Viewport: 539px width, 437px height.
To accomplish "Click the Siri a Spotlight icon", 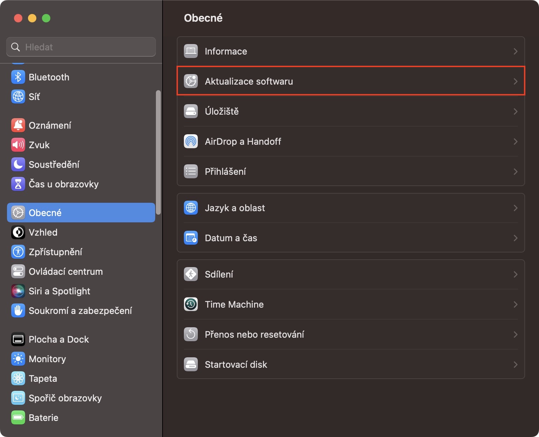I will coord(18,291).
